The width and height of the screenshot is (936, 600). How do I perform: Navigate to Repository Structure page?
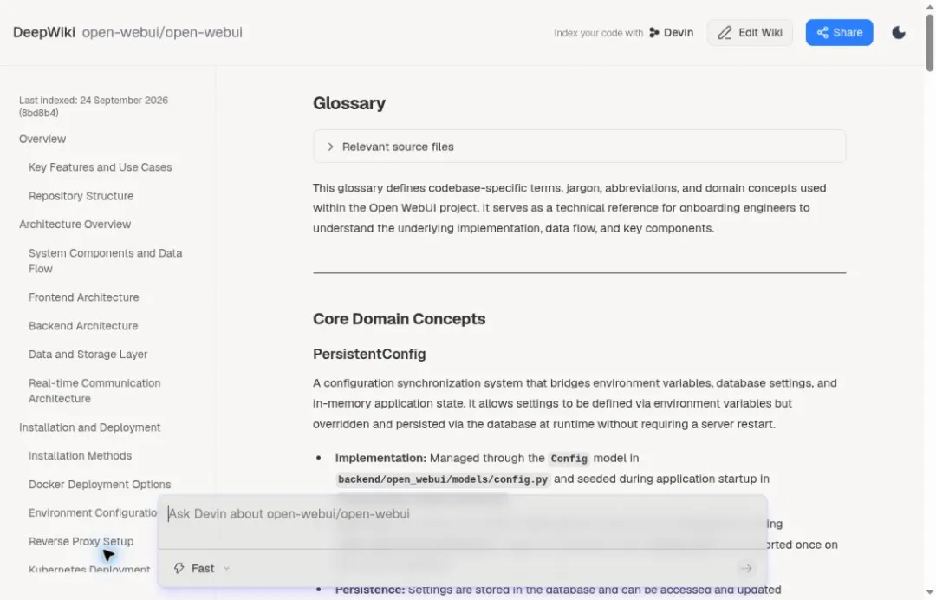tap(81, 196)
